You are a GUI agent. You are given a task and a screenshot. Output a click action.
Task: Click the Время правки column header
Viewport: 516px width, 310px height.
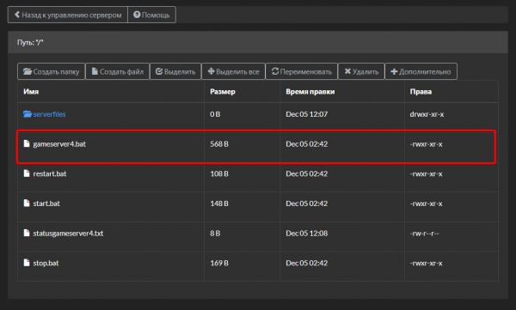tap(310, 92)
